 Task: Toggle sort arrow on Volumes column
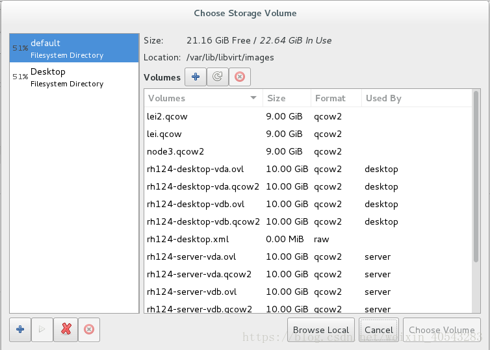click(253, 98)
